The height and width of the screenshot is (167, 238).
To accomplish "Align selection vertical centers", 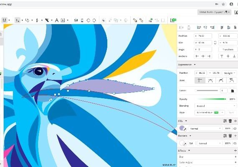I will coord(228,27).
